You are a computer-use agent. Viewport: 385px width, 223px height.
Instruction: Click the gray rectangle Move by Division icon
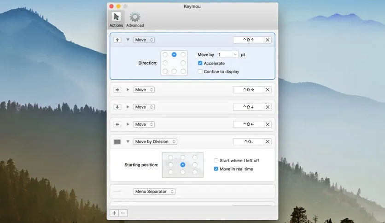coord(117,142)
